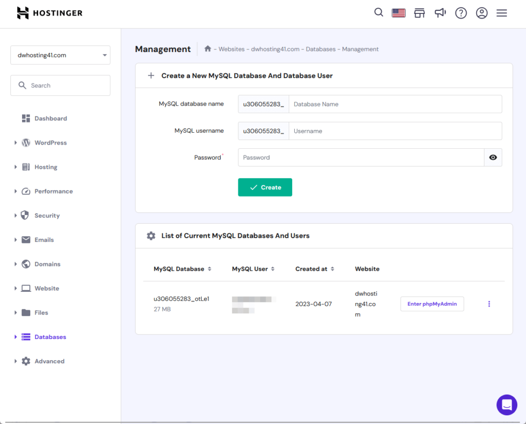The height and width of the screenshot is (424, 526).
Task: Change language via US flag icon
Action: (399, 13)
